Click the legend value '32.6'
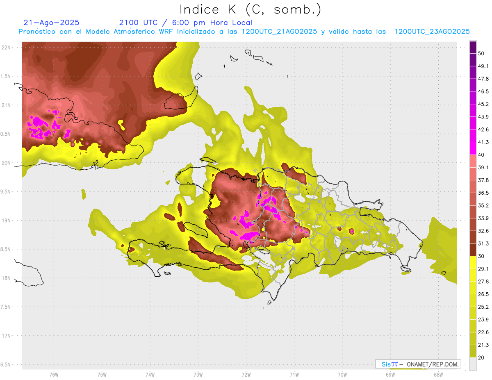The image size is (492, 380). 483,231
